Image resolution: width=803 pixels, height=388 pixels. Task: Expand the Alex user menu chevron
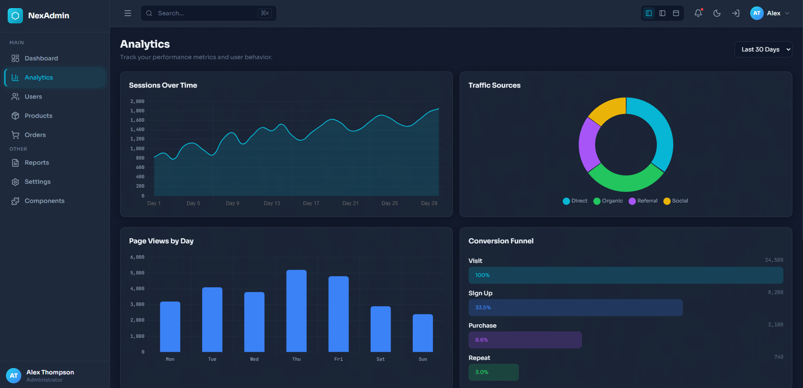(787, 13)
